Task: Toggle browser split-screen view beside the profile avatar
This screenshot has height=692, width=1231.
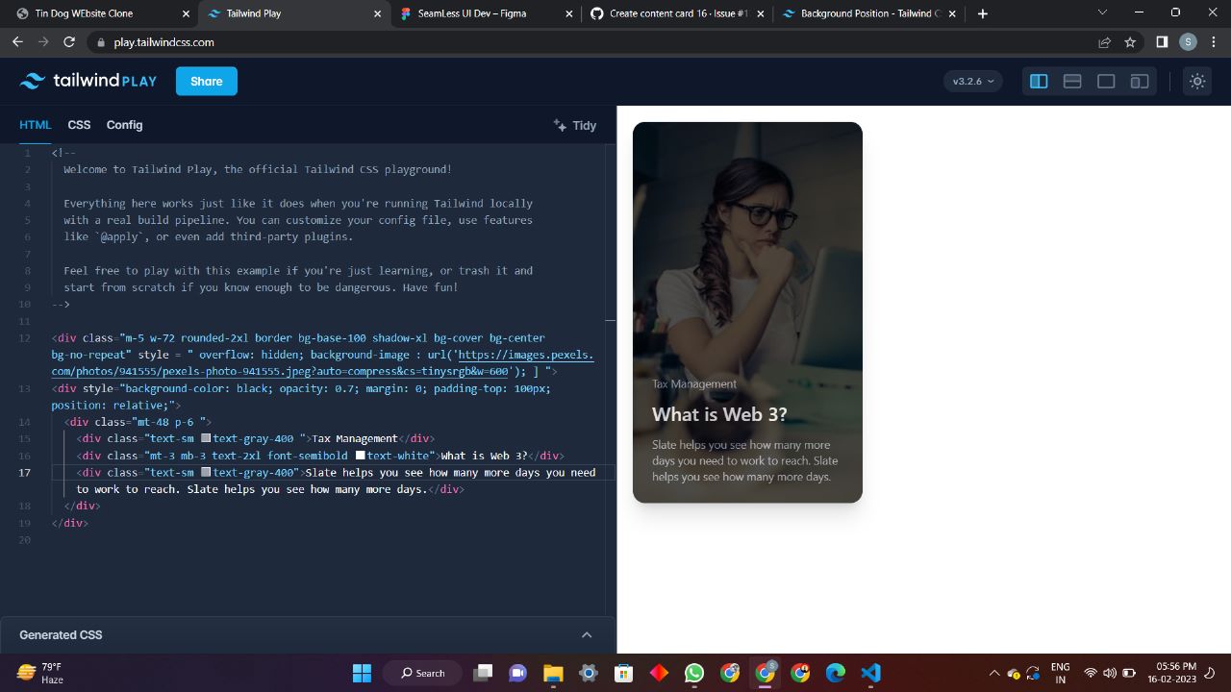Action: tap(1162, 42)
